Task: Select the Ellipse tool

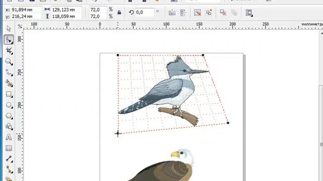Action: point(9,105)
